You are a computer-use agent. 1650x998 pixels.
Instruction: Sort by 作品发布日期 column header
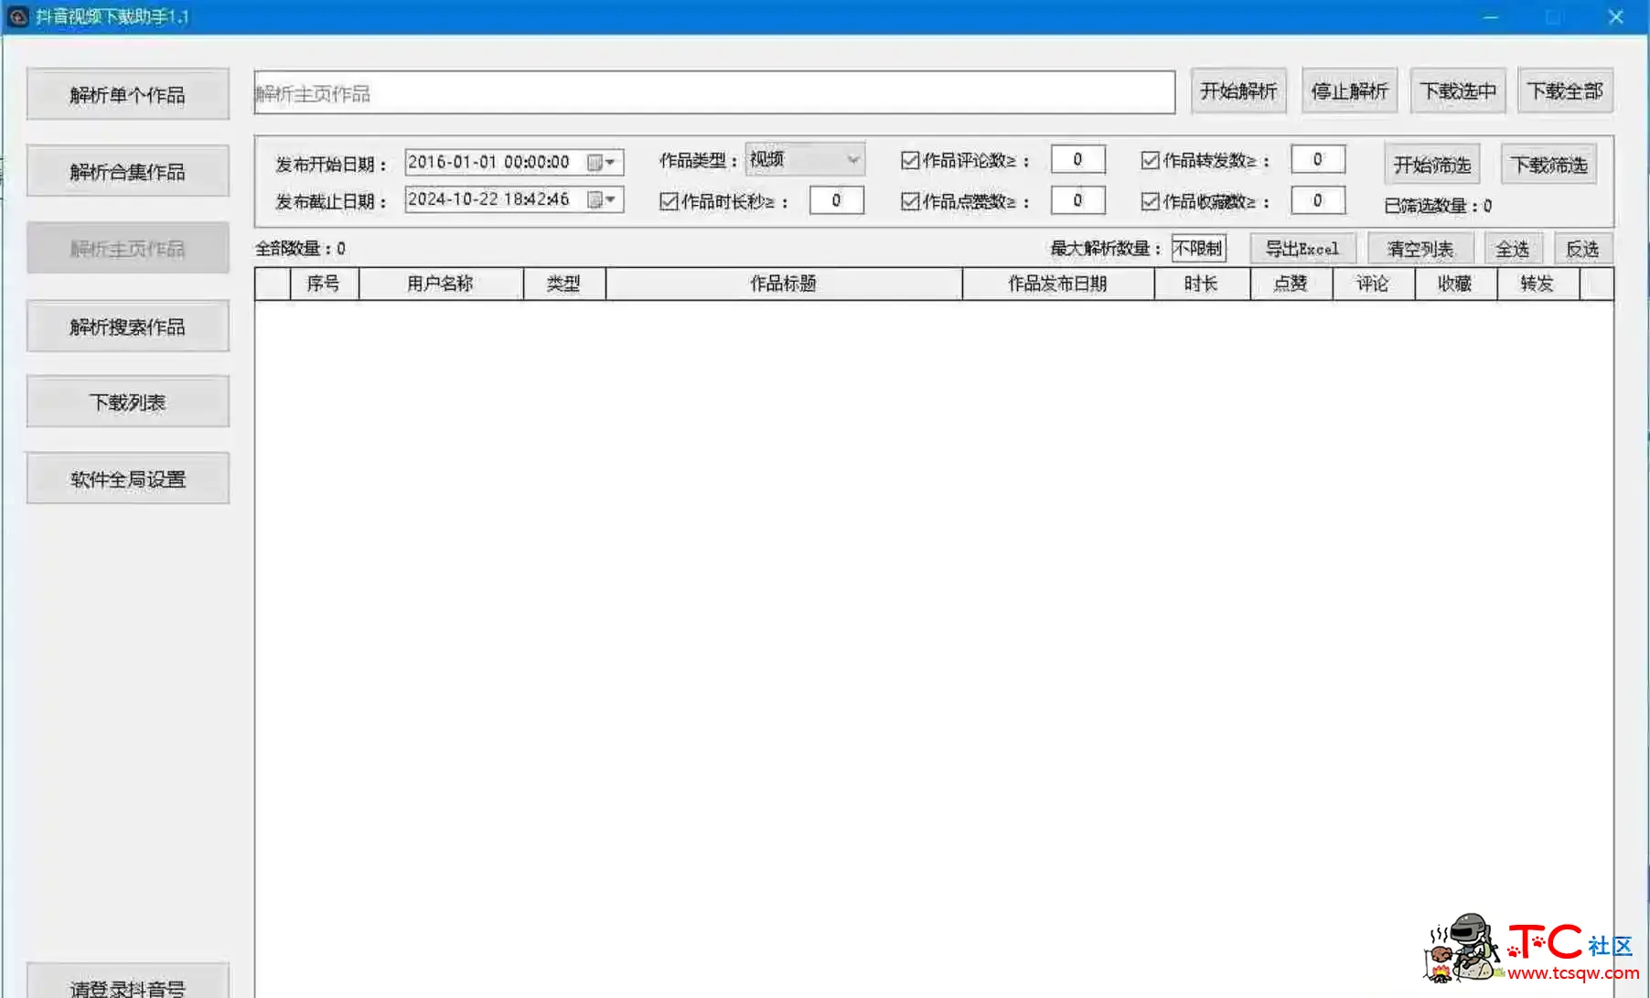click(x=1058, y=284)
